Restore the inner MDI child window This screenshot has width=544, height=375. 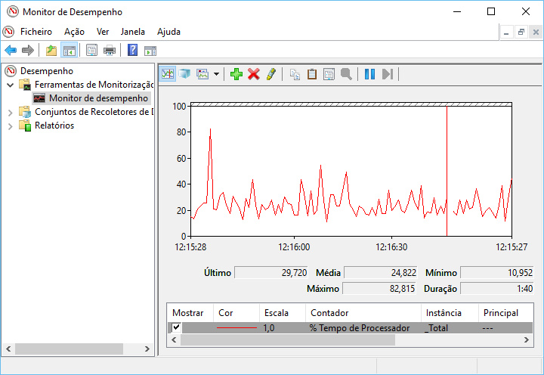pyautogui.click(x=521, y=32)
